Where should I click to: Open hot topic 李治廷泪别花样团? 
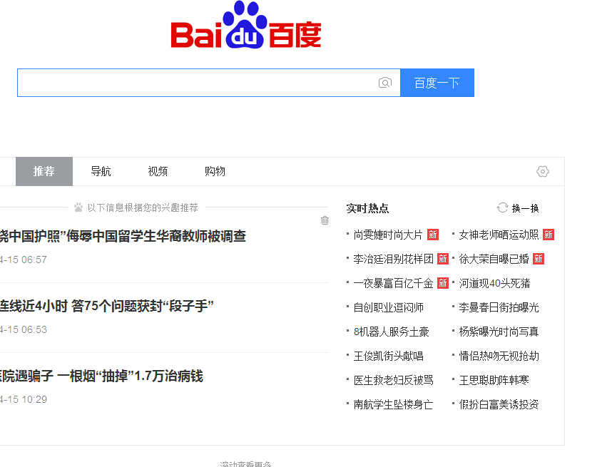coord(394,259)
